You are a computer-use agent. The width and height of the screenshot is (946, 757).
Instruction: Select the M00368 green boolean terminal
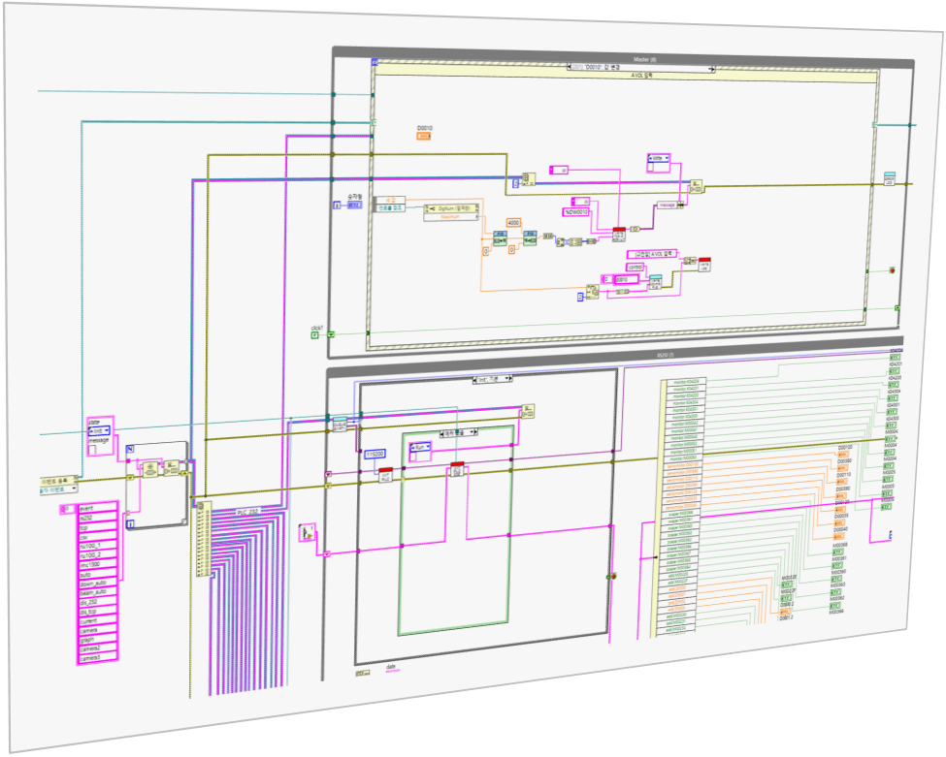click(838, 552)
